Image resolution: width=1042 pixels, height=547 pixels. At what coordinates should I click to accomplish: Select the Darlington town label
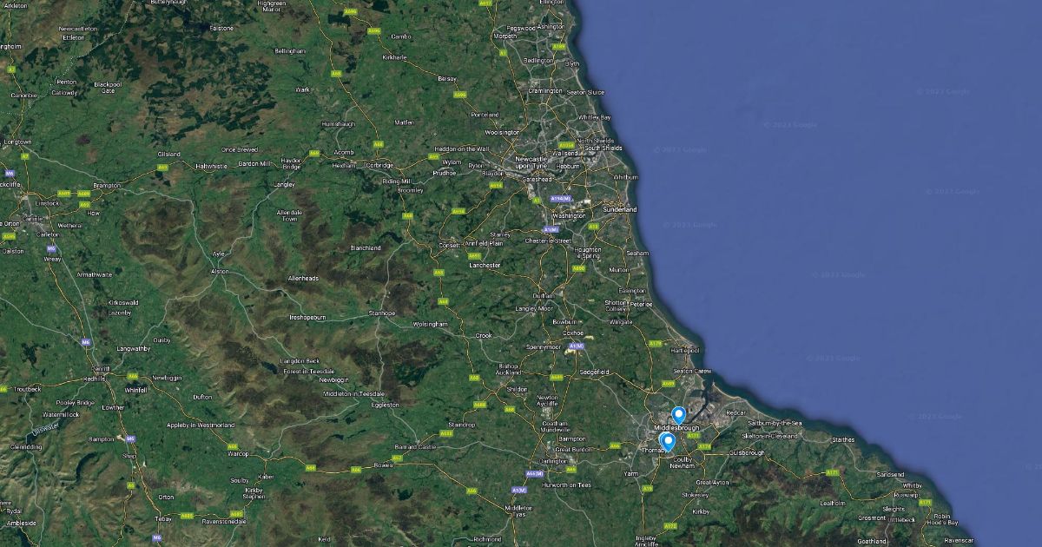coord(552,460)
